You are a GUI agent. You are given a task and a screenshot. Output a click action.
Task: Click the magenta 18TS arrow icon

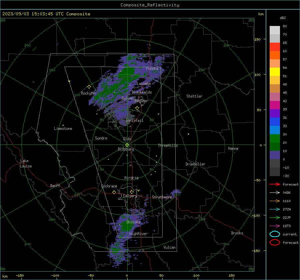coord(275,226)
